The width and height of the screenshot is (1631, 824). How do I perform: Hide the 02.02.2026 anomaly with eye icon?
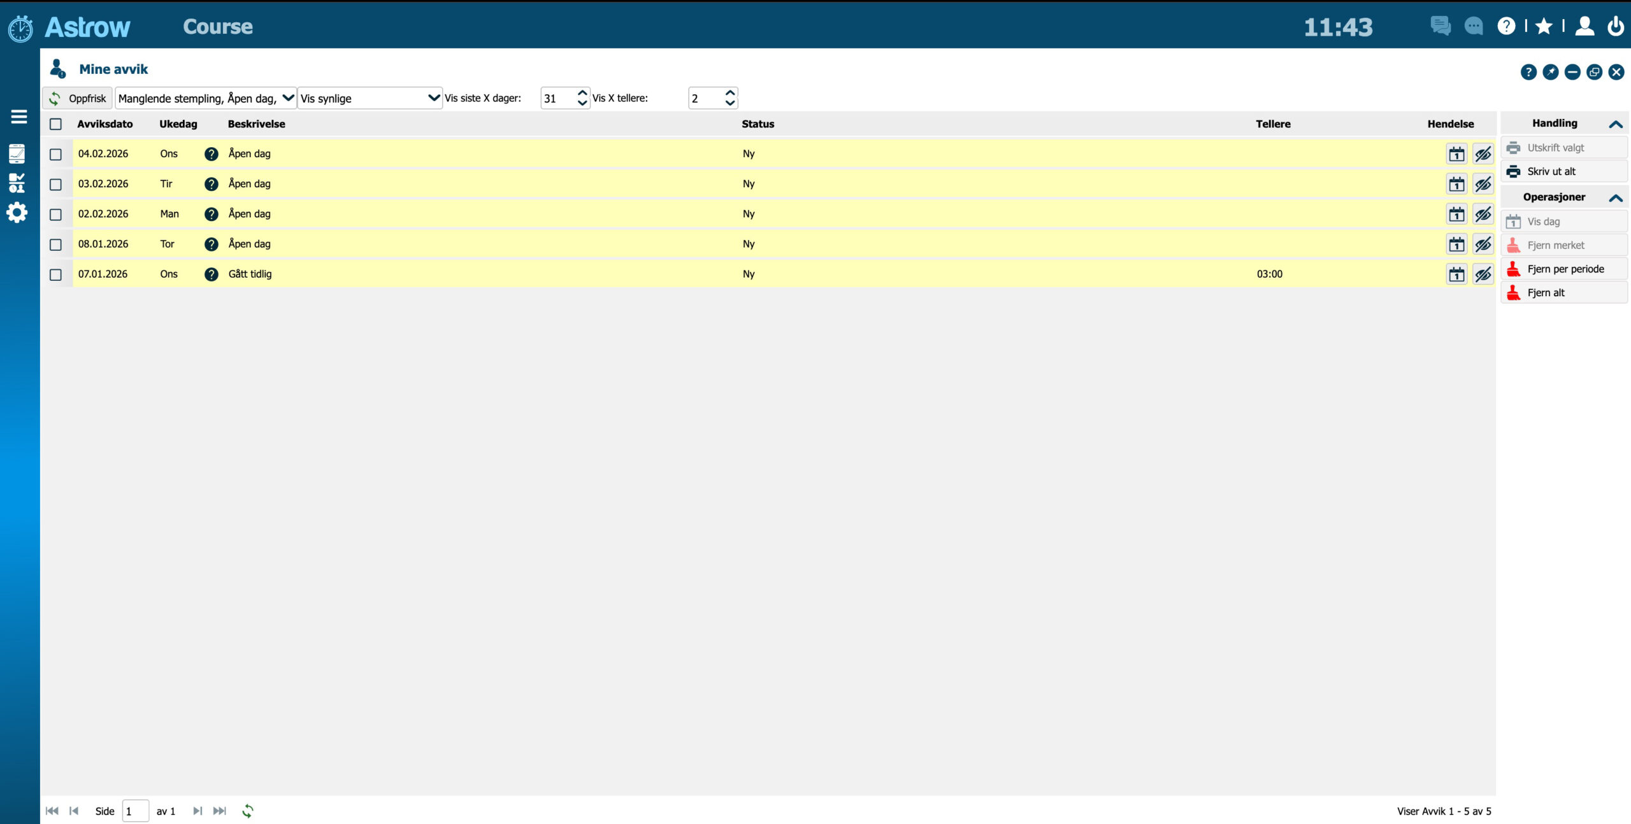1483,215
